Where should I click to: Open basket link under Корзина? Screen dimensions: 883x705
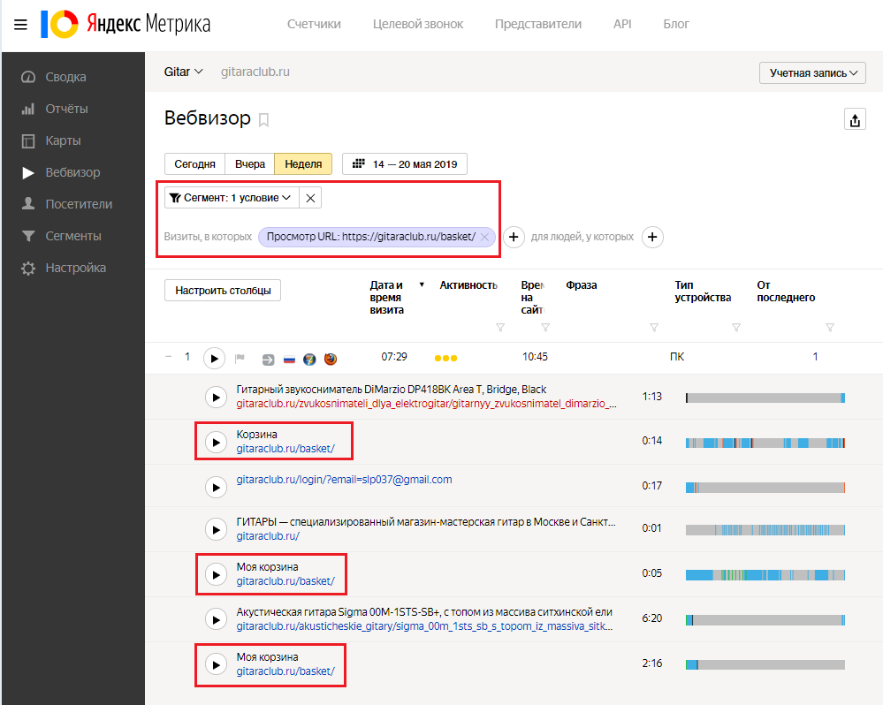(x=285, y=449)
